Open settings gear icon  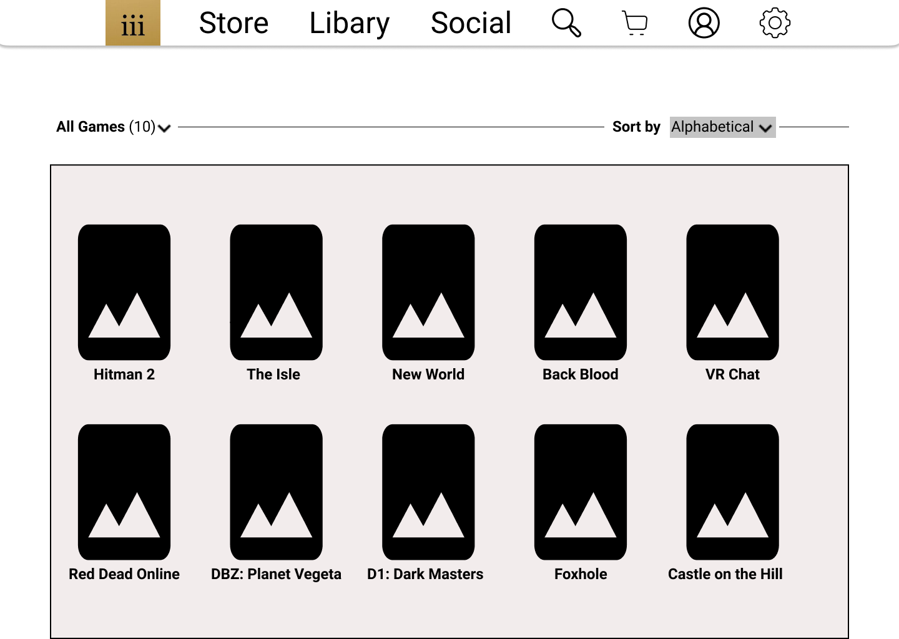click(775, 23)
